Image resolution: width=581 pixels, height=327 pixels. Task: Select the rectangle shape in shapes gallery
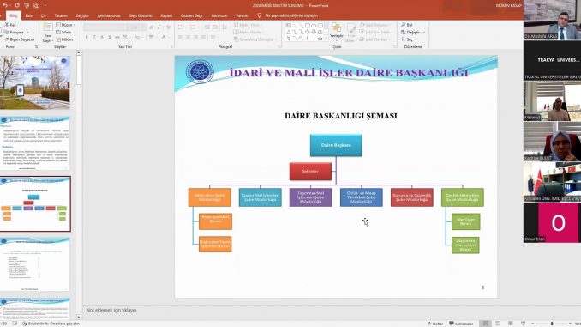click(x=307, y=26)
